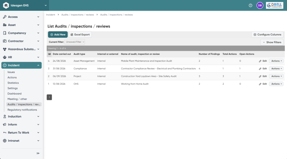Open the Actions submenu item in sidebar
Image resolution: width=287 pixels, height=159 pixels.
(x=12, y=77)
